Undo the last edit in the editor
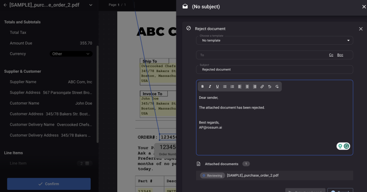 tap(270, 87)
